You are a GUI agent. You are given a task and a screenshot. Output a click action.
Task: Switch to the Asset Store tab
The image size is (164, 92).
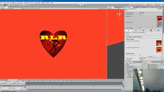coord(118,7)
